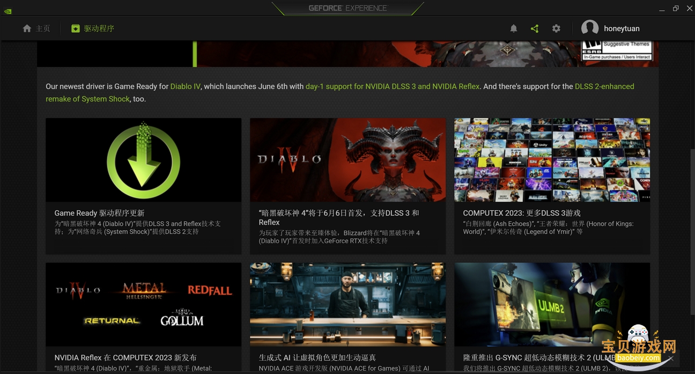The width and height of the screenshot is (695, 374).
Task: Open the Metal Hellsinger Redfall logos thumbnail
Action: (143, 304)
